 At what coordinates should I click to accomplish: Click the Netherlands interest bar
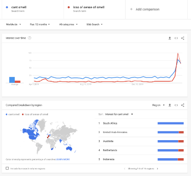(170, 150)
